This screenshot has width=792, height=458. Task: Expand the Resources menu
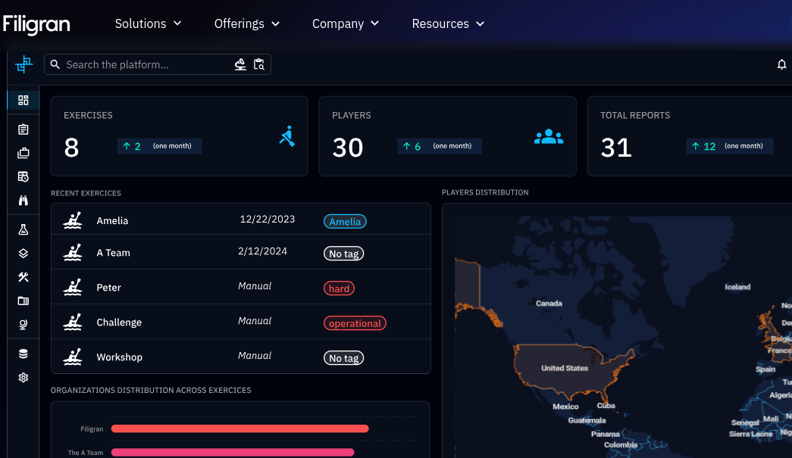click(448, 23)
